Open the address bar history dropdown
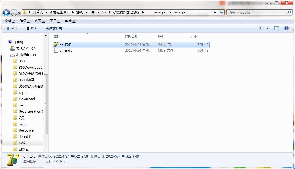295x169 pixels. click(x=215, y=13)
